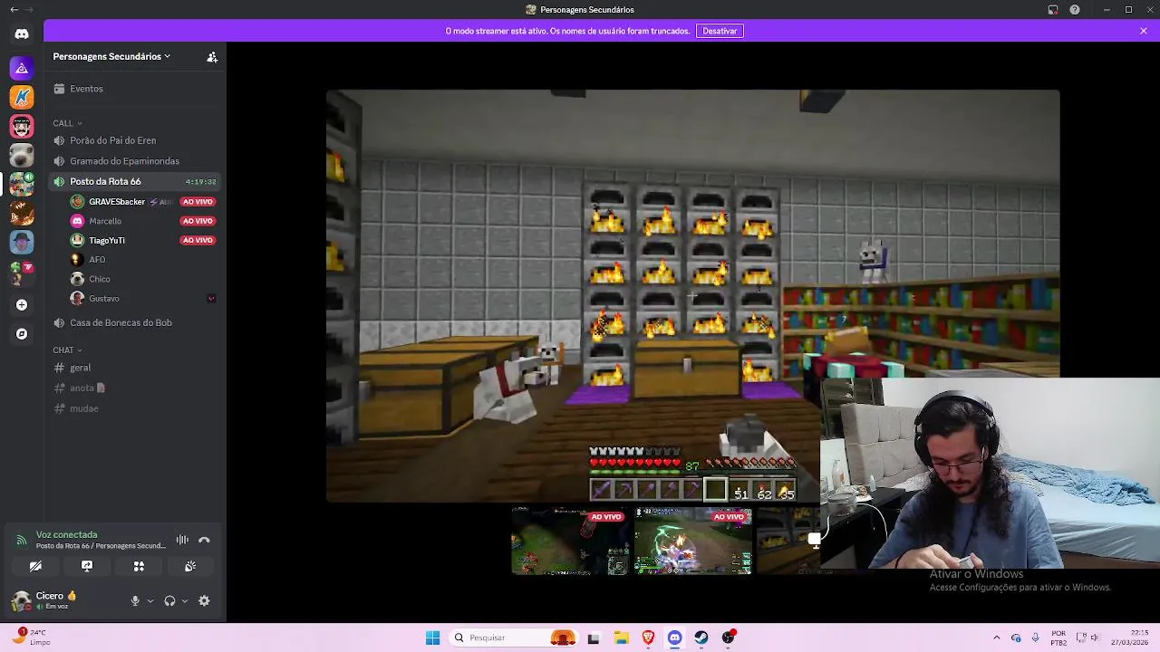Click AO VIVO badge next to Marcello
1160x652 pixels.
tap(198, 221)
